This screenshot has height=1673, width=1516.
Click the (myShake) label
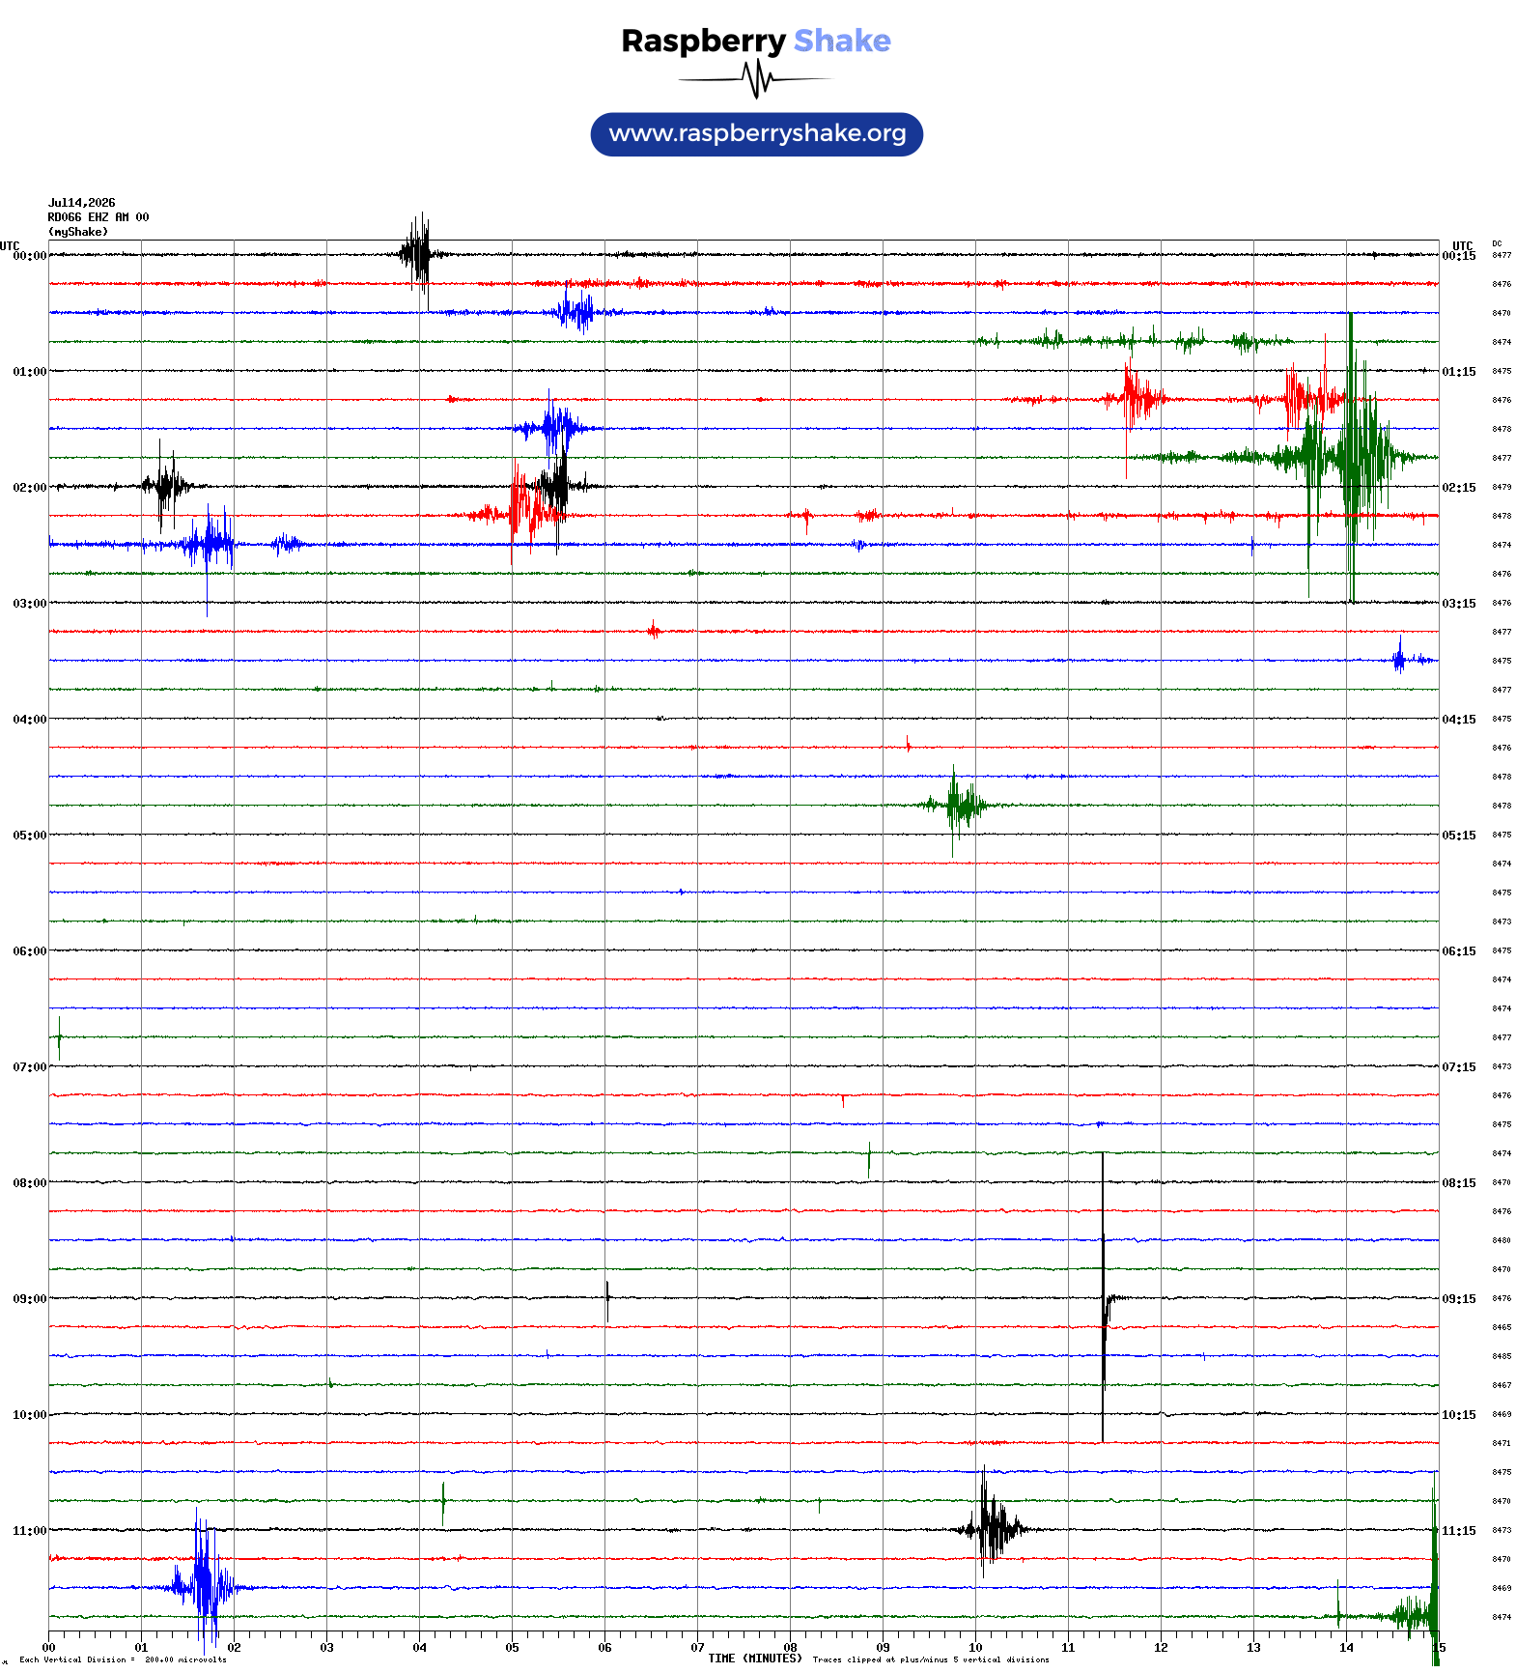pos(78,232)
